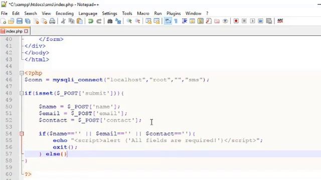The image size is (321, 180).
Task: Create a new file with the New icon
Action: [4, 21]
